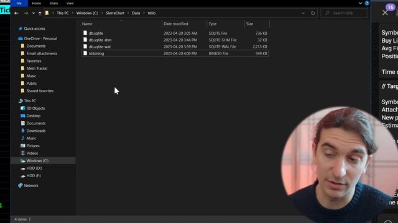This screenshot has height=223, width=398.
Task: Click the BINLOG File type cell
Action: 218,54
